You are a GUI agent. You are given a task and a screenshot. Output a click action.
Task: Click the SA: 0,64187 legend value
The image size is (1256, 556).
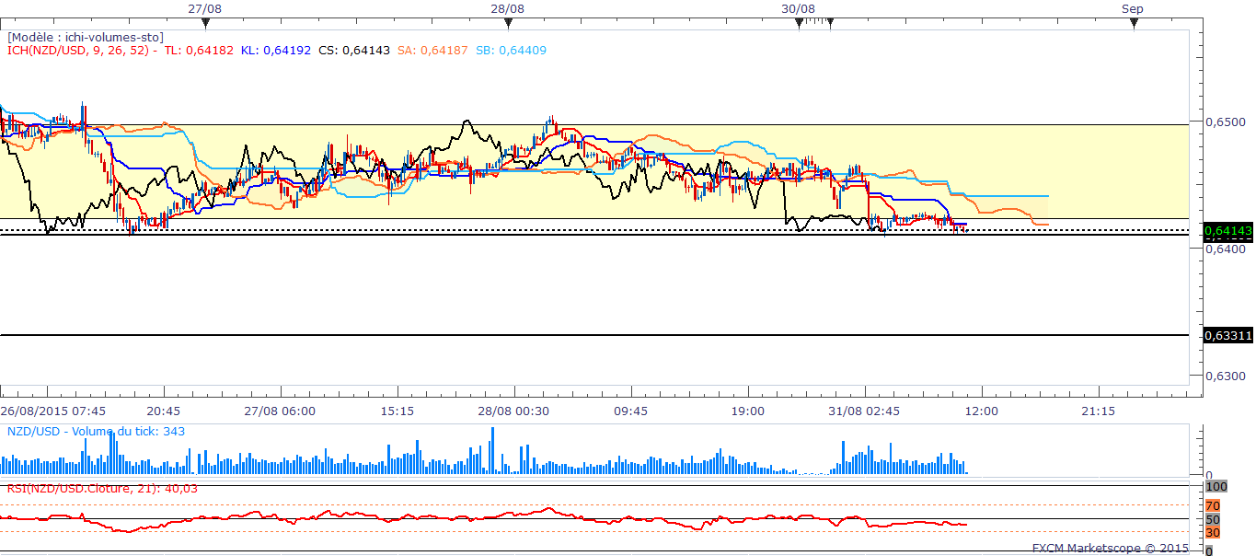pyautogui.click(x=433, y=50)
